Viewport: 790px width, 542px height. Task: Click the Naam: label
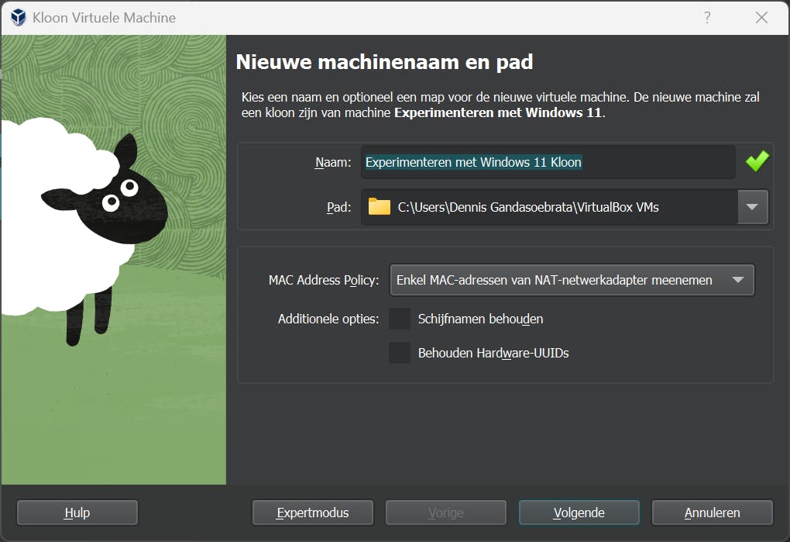point(333,162)
